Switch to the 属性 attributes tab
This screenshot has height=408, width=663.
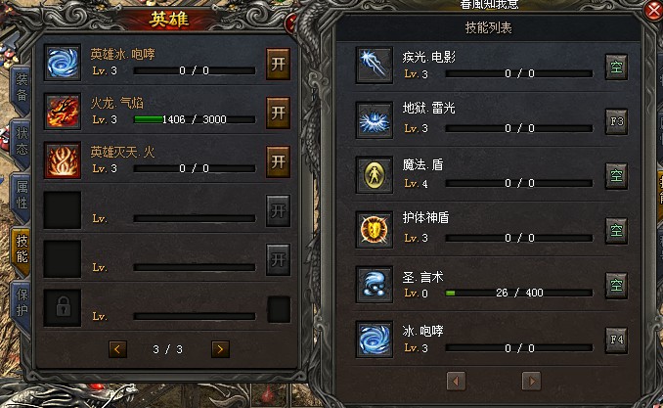tap(22, 196)
